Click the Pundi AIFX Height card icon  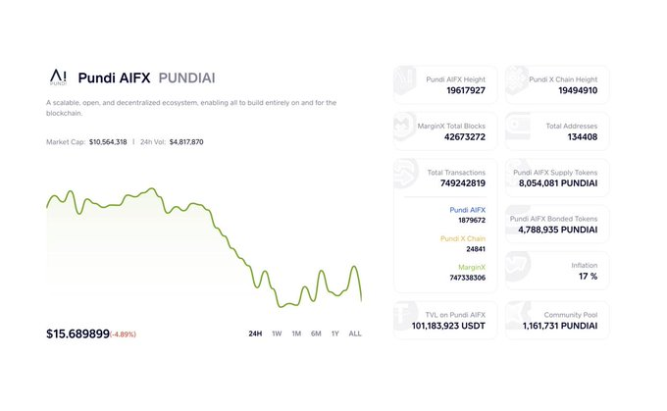click(406, 83)
